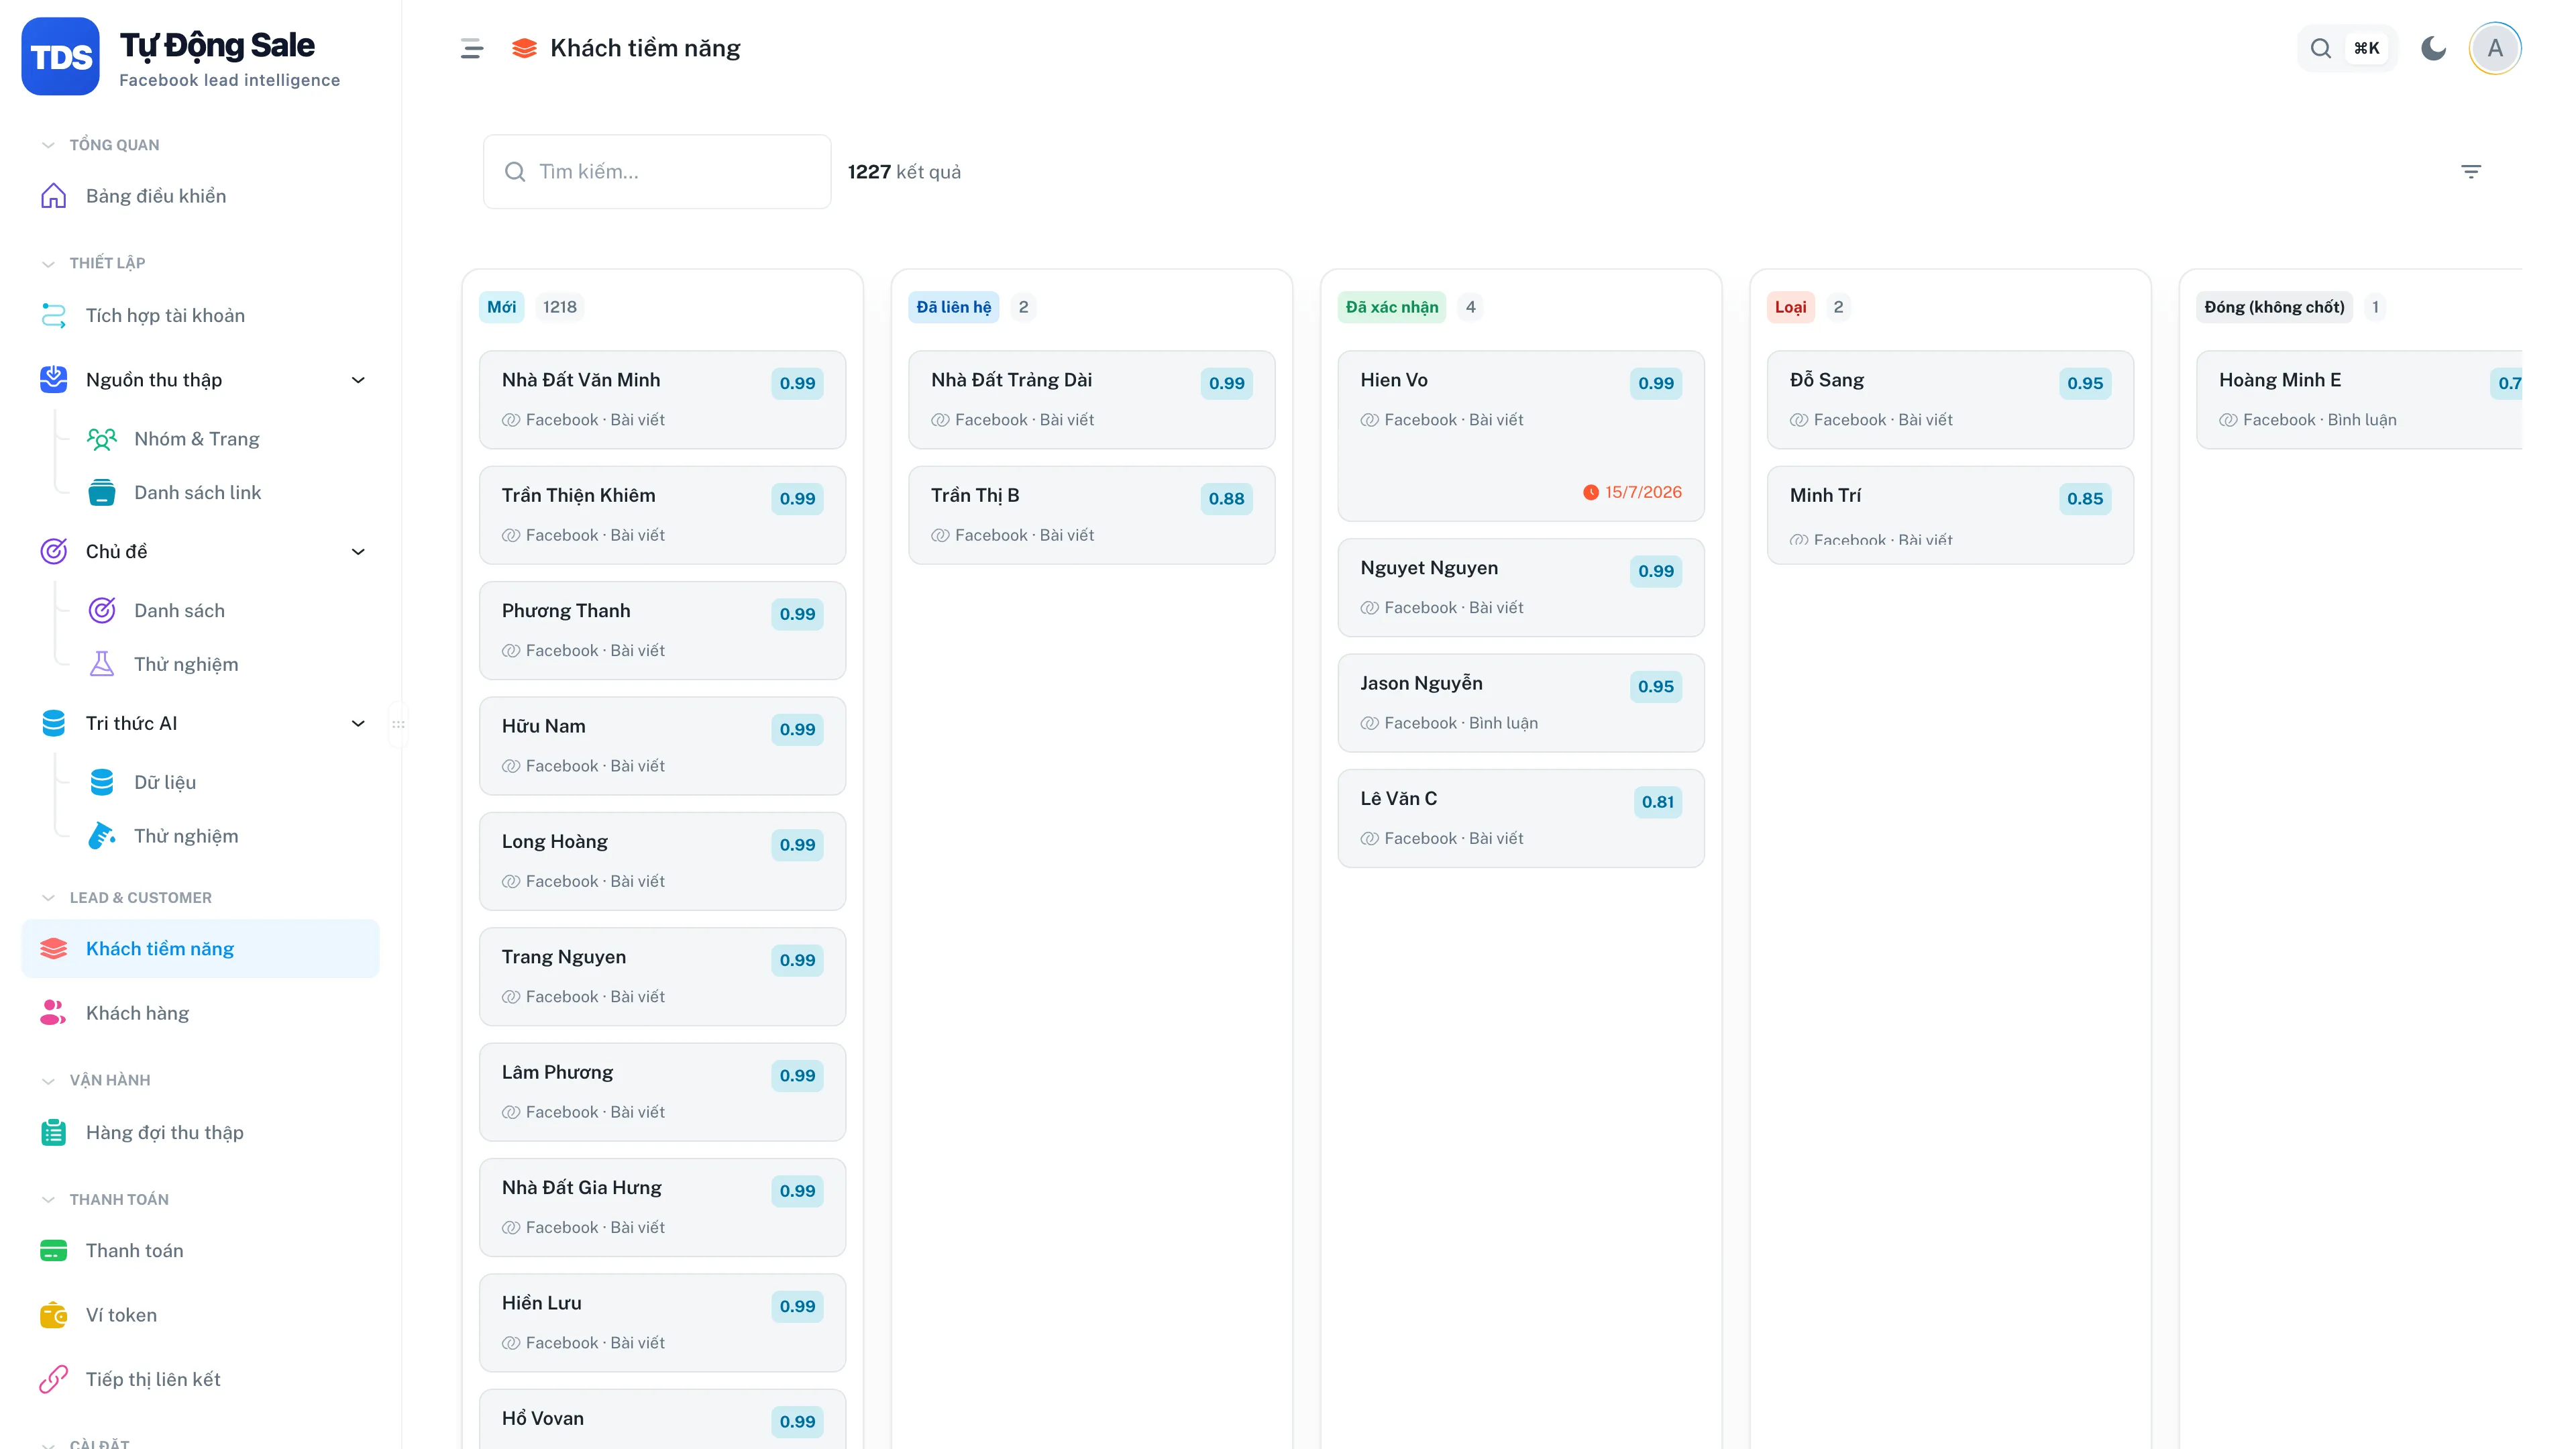Collapse THANH TOÁN section
2576x1449 pixels.
point(105,1199)
